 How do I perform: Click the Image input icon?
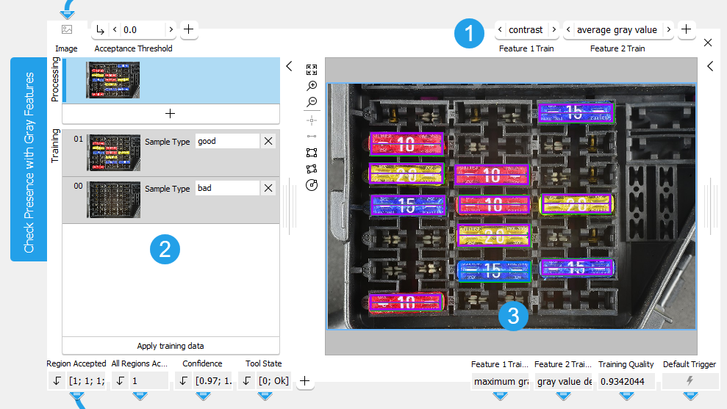[67, 29]
